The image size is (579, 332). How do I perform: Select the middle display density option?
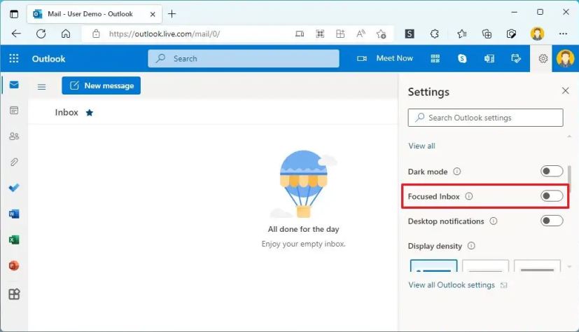485,265
